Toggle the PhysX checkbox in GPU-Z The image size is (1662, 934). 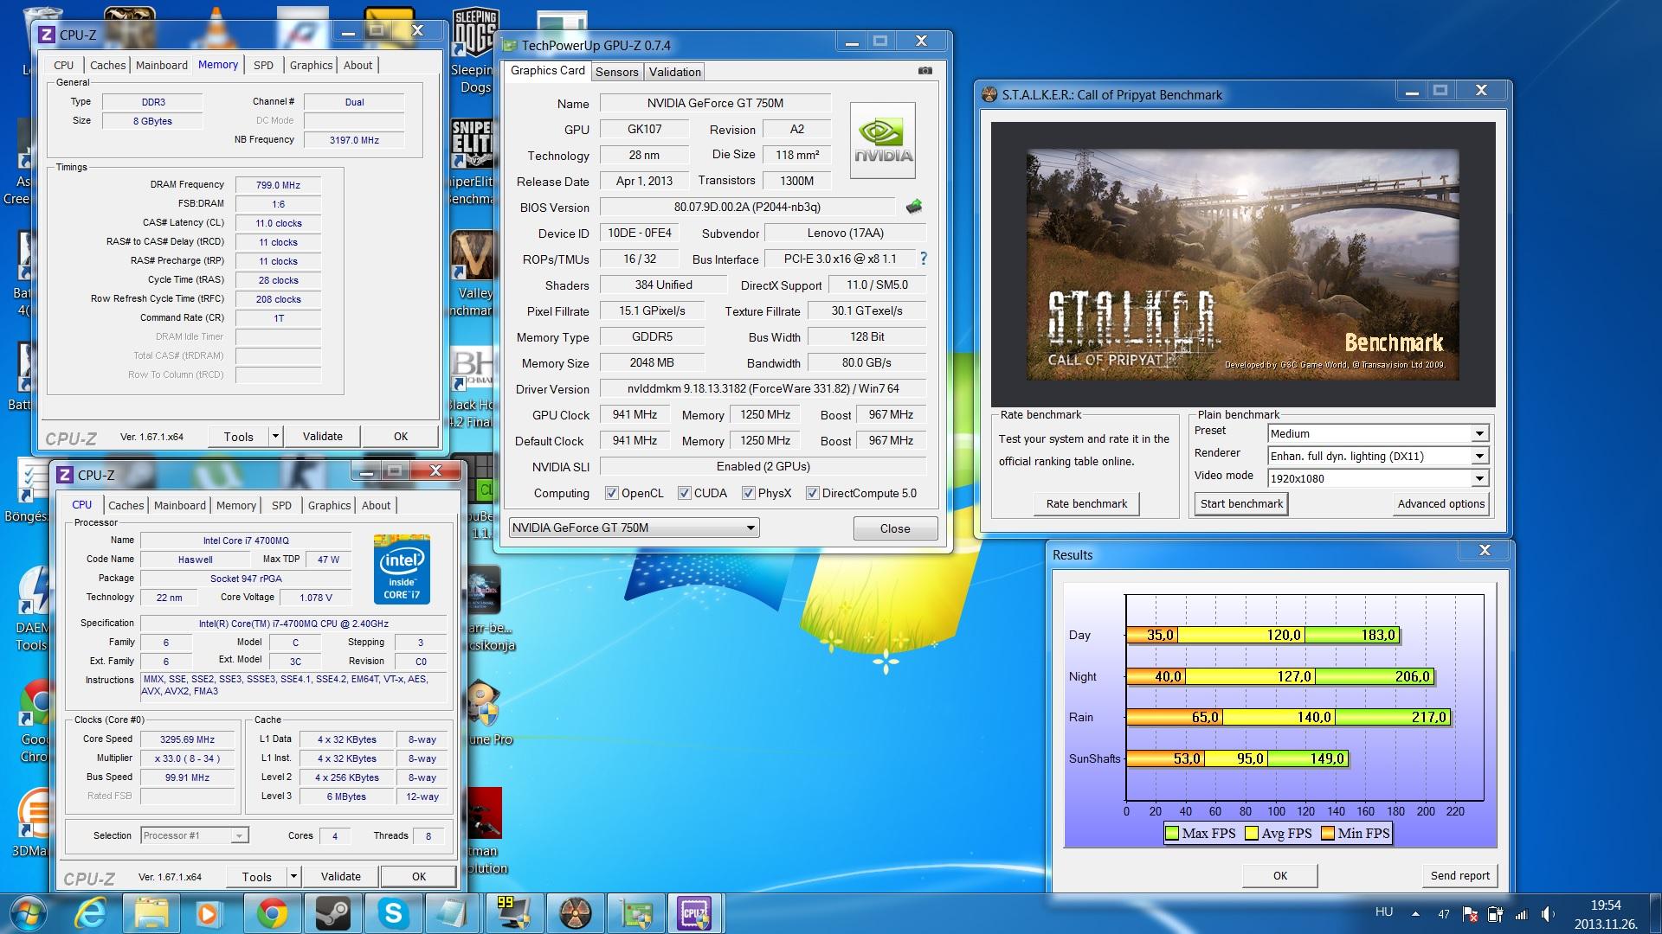748,493
